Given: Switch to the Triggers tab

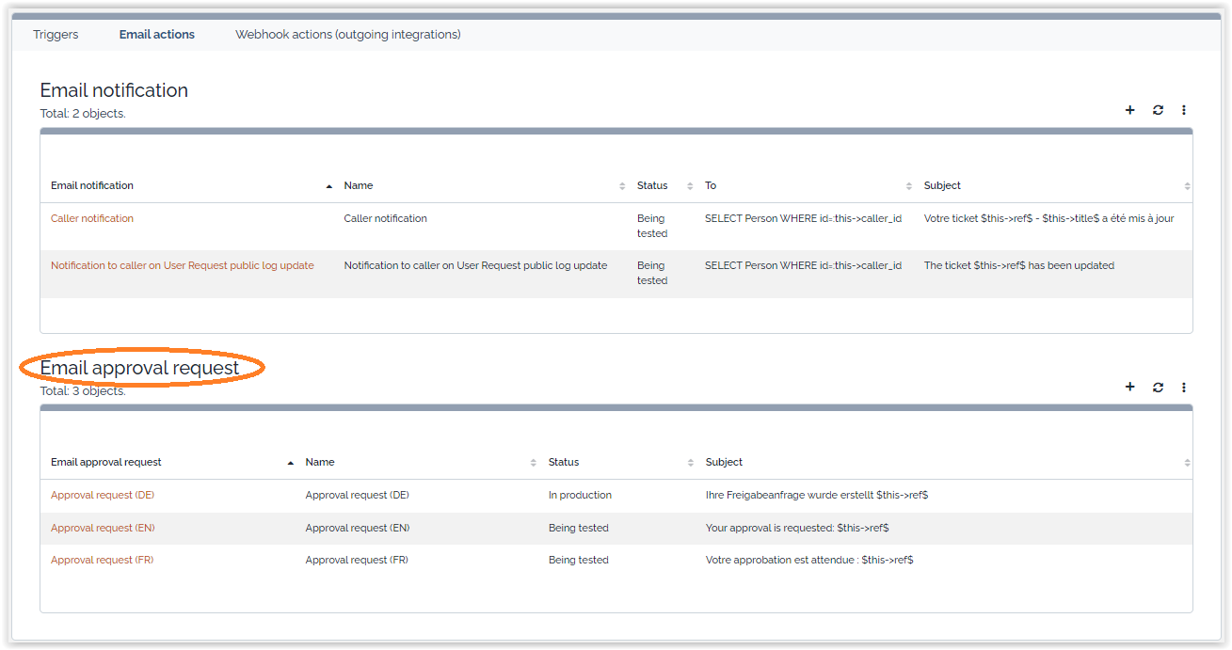Looking at the screenshot, I should tap(56, 35).
